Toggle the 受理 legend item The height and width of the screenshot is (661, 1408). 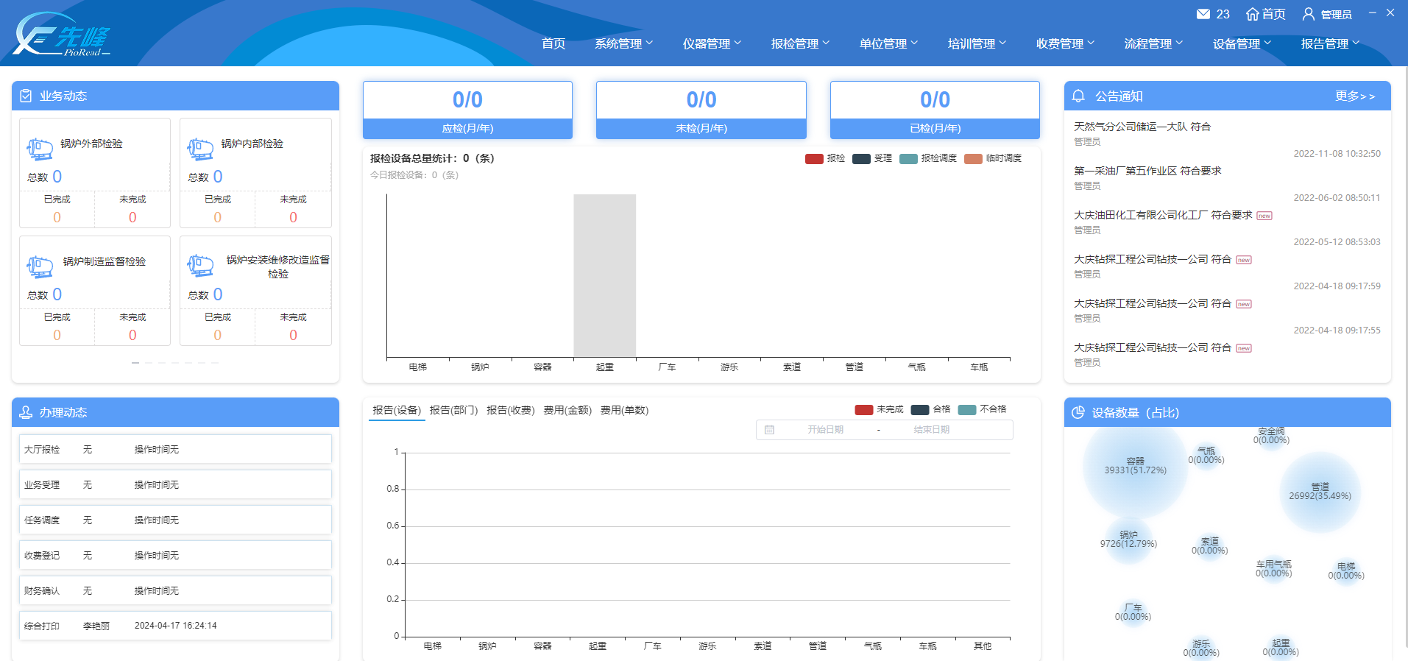pyautogui.click(x=872, y=158)
